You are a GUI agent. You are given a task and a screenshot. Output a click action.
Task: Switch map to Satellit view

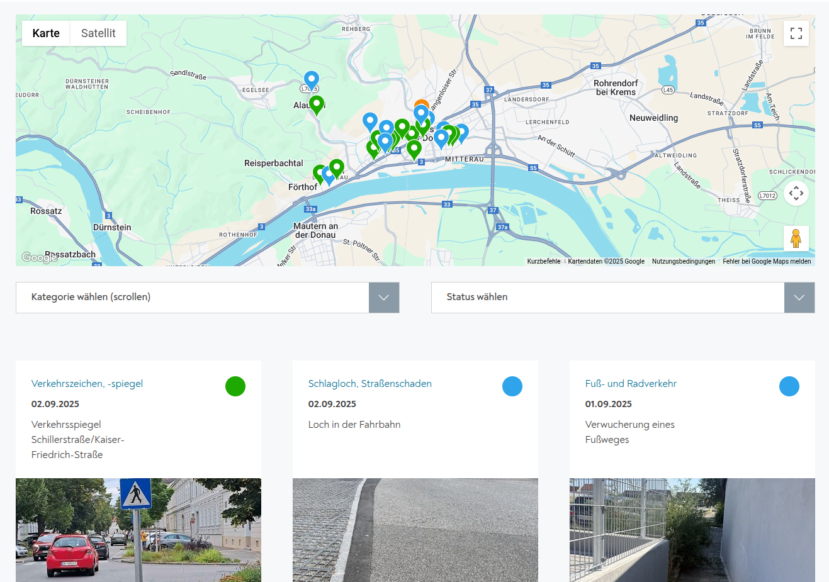pyautogui.click(x=98, y=33)
